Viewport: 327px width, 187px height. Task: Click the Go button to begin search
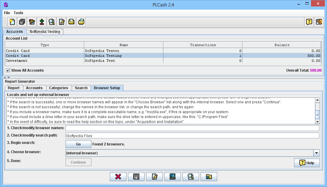[x=78, y=144]
